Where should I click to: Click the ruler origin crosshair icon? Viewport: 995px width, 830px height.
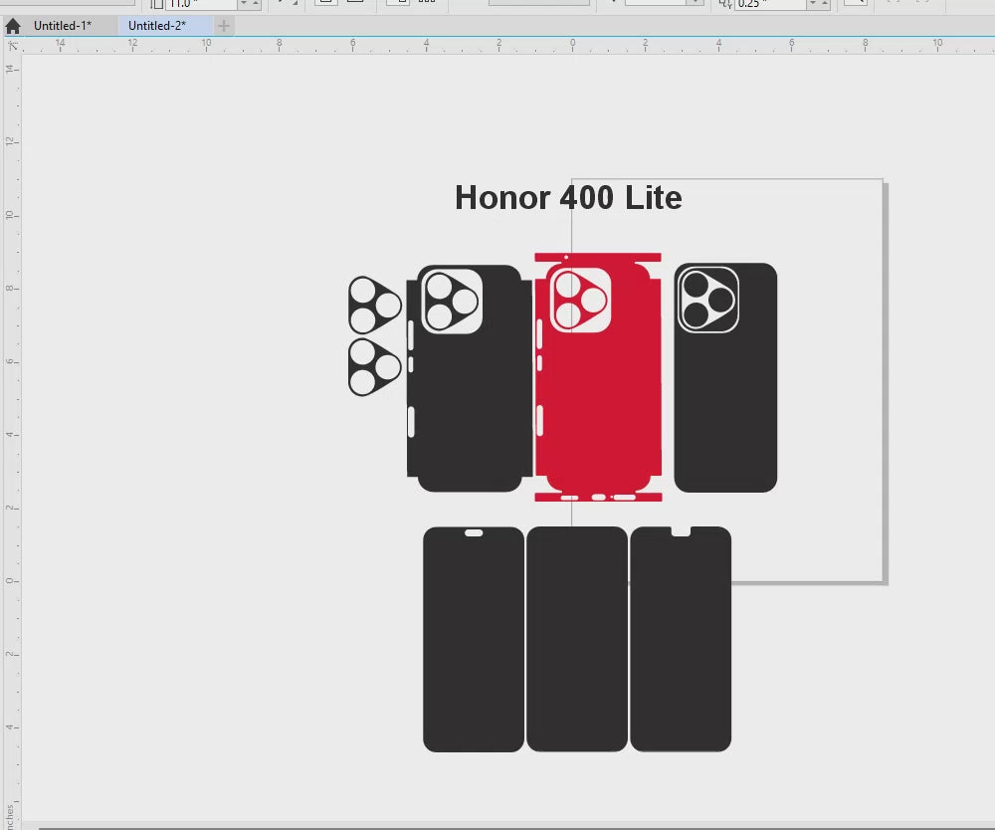12,45
